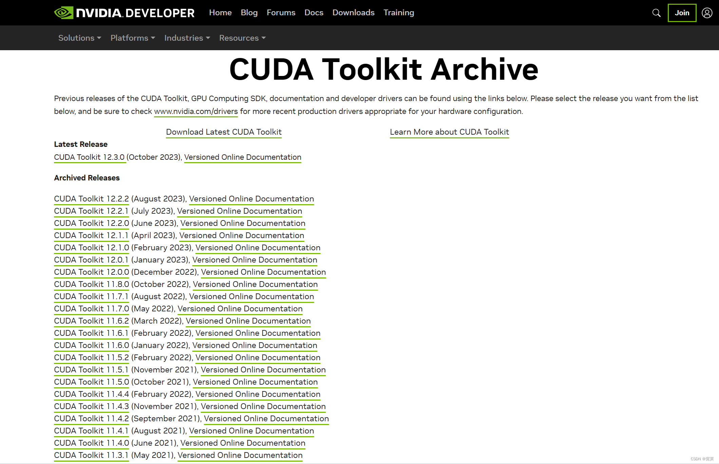Expand the Platforms dropdown menu
Viewport: 719px width, 464px height.
pos(133,38)
